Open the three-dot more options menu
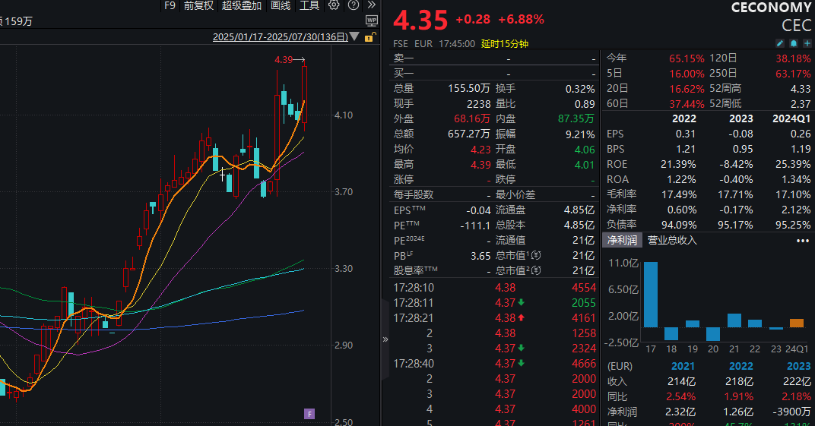The height and width of the screenshot is (426, 815). click(803, 241)
